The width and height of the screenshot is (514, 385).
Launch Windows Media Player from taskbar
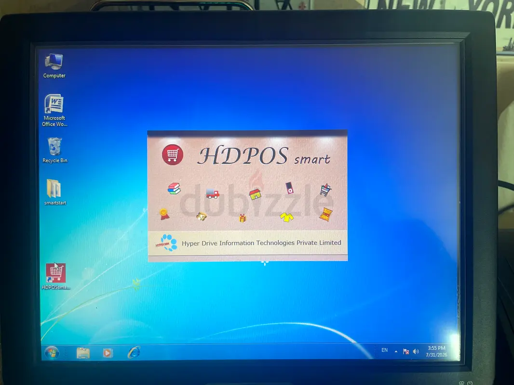point(107,353)
